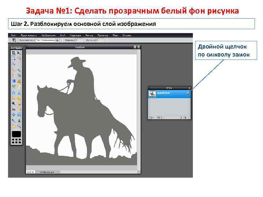Screen dimensions: 263x197
Task: Select the Move tool arrow
Action: 19,53
